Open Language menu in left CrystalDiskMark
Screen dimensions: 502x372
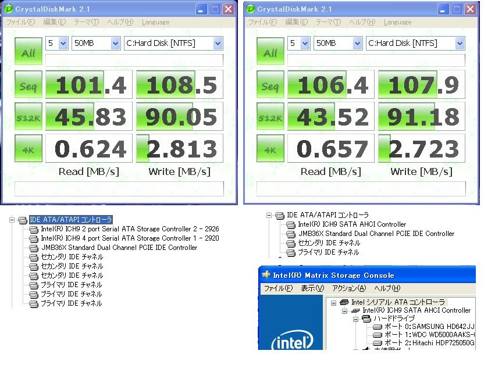tap(155, 22)
